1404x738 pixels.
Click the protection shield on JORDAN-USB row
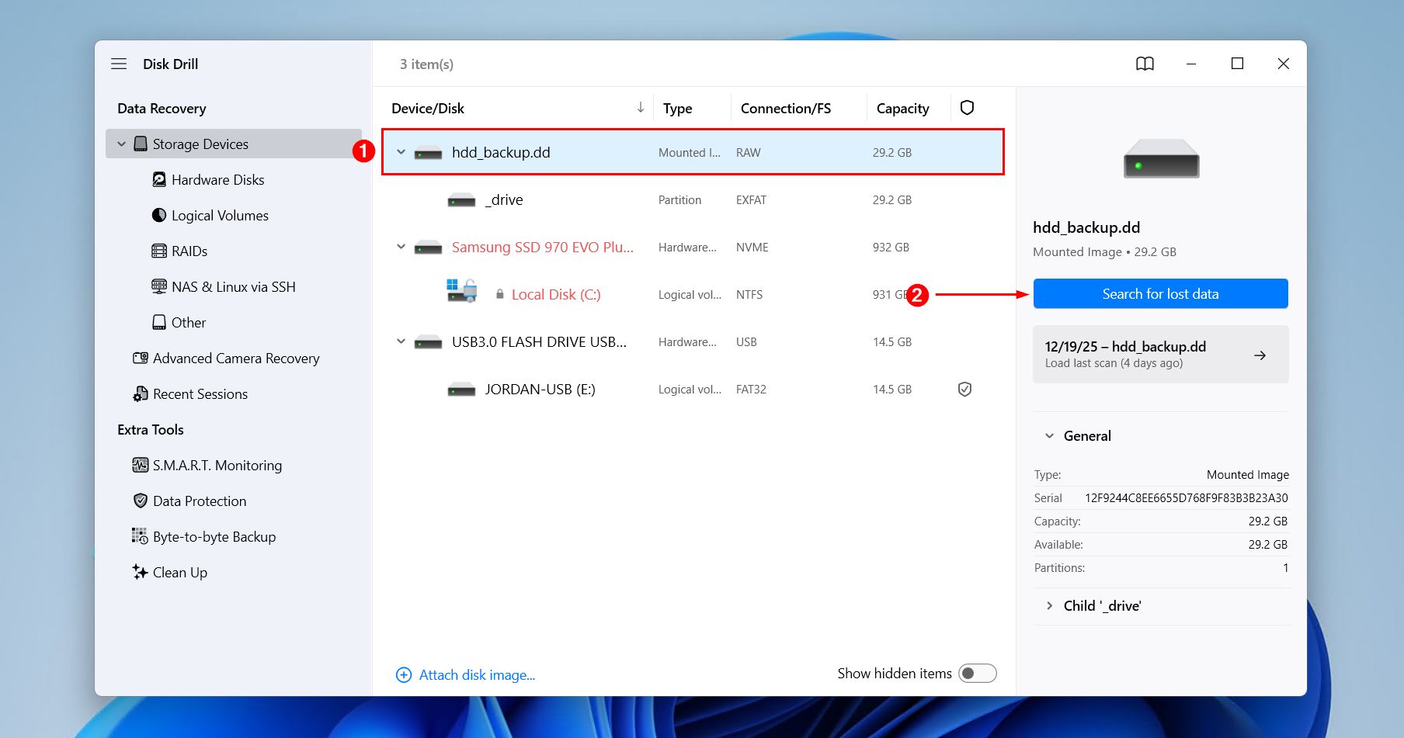[964, 390]
